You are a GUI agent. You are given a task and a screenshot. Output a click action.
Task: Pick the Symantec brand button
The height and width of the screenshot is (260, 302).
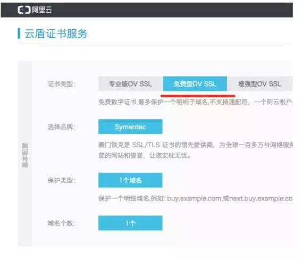tap(130, 127)
